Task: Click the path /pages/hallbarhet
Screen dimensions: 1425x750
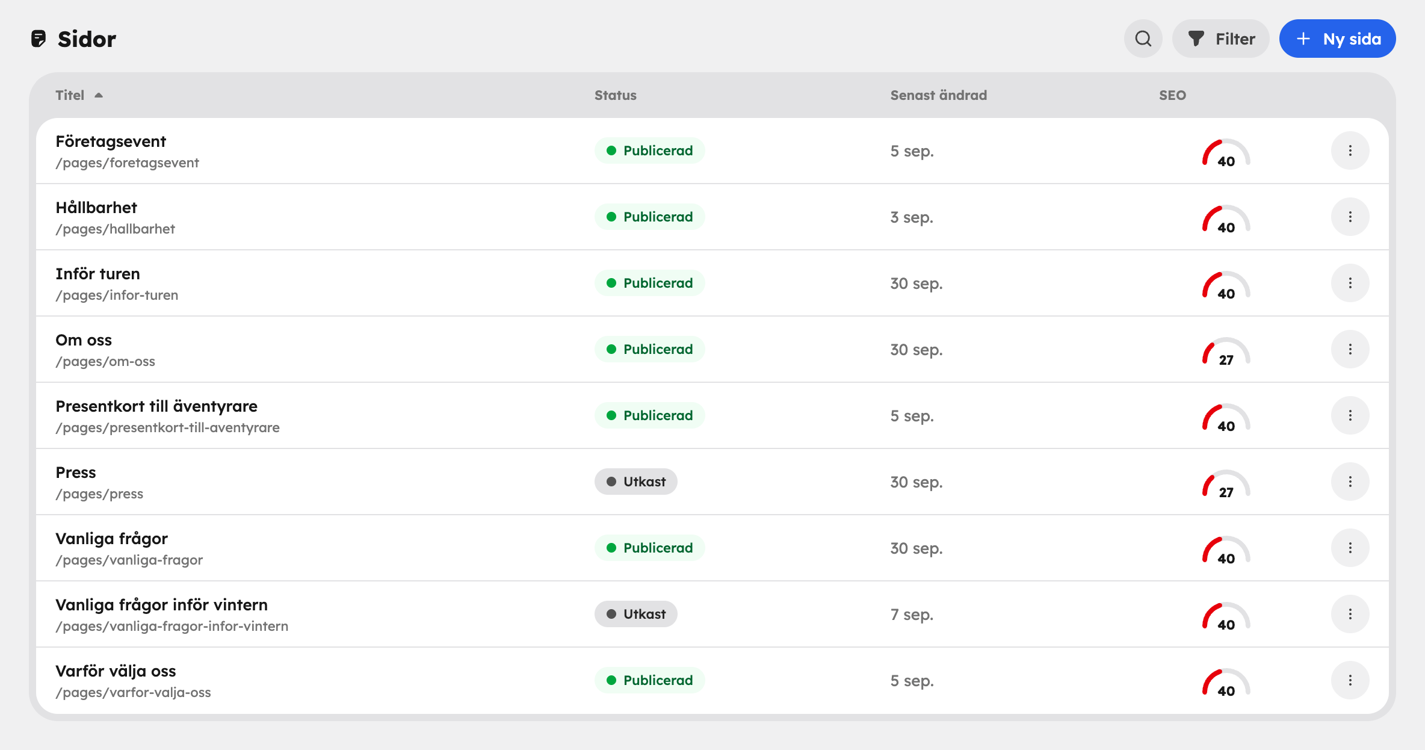Action: 116,229
